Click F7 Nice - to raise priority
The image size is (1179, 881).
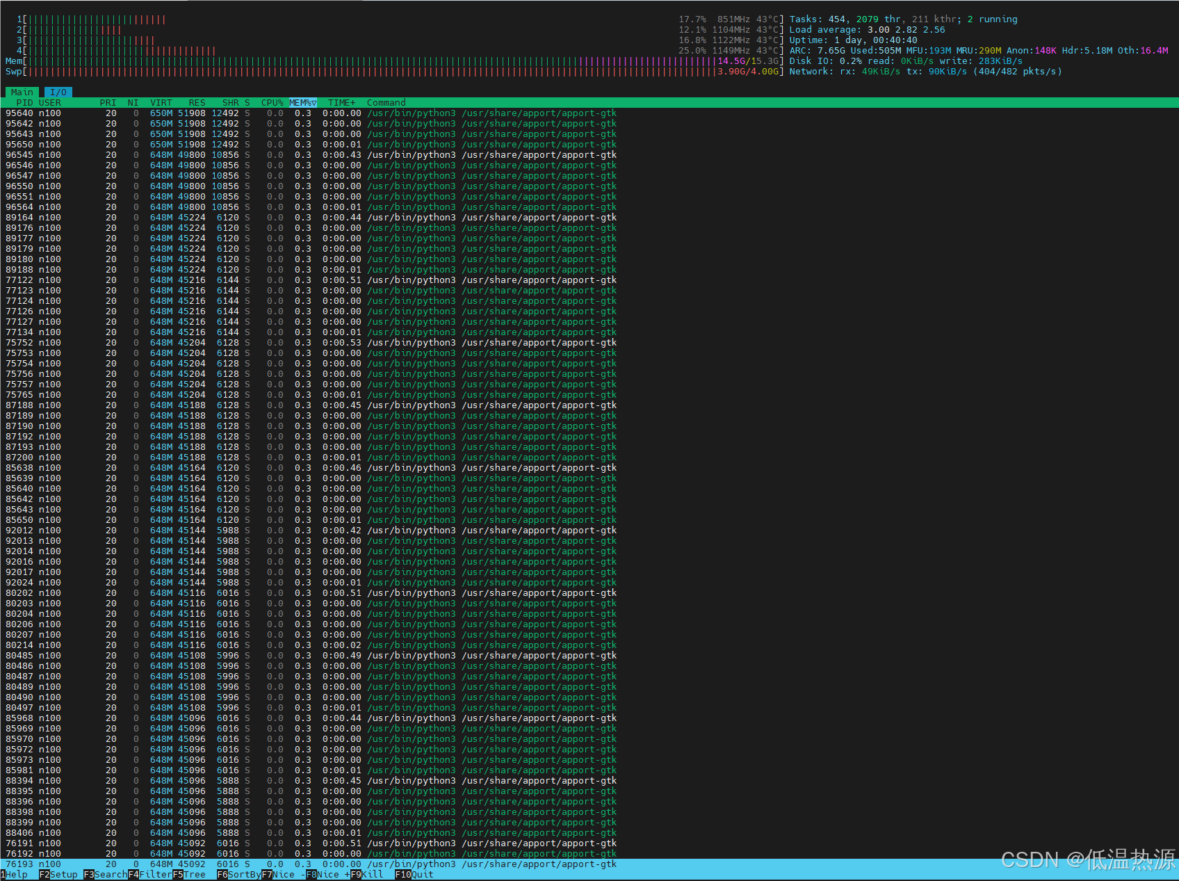(x=284, y=875)
